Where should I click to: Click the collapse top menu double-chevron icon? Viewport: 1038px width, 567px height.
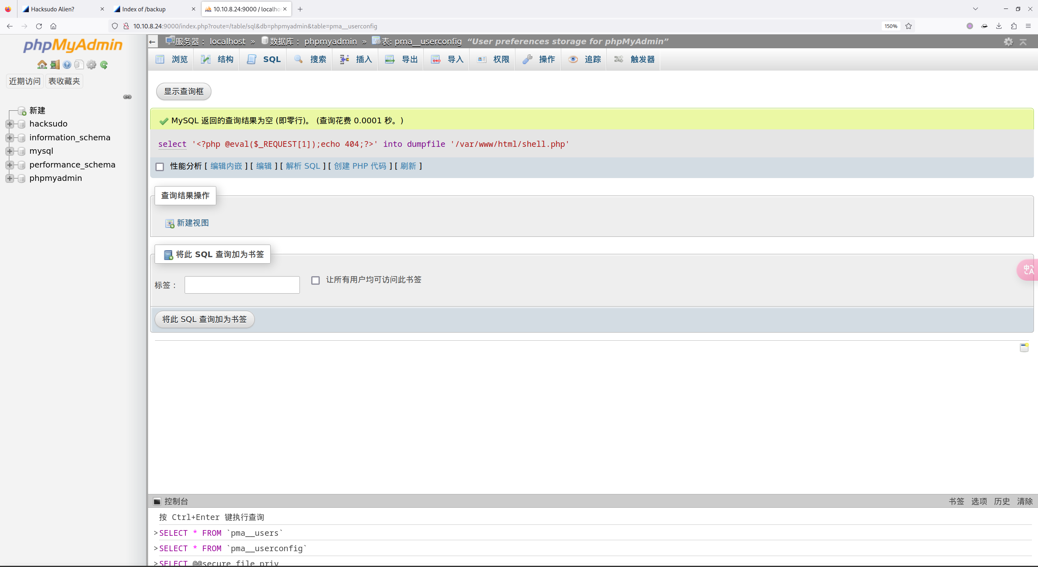(x=1023, y=42)
